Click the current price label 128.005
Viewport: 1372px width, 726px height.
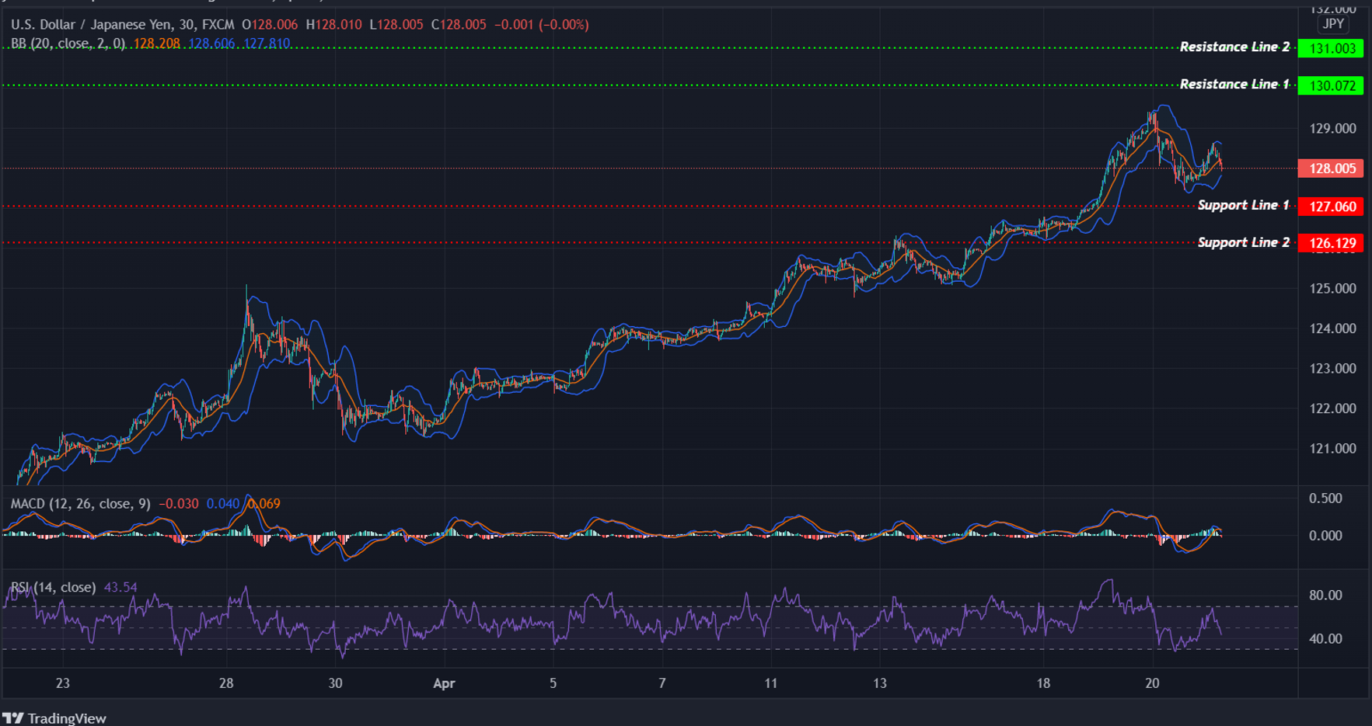click(1330, 168)
